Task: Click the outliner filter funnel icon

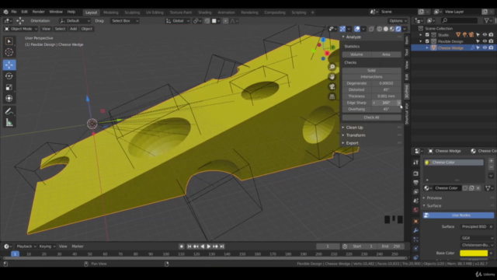Action: coord(487,21)
